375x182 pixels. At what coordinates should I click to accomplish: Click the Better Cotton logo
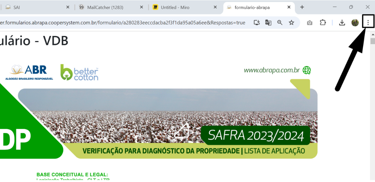79,72
